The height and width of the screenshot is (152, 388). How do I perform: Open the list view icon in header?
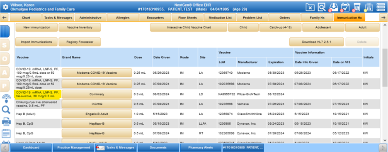point(381,7)
